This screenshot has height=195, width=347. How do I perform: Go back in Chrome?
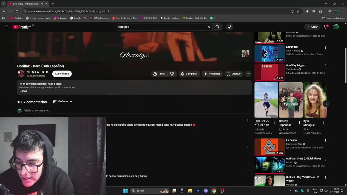click(x=4, y=11)
